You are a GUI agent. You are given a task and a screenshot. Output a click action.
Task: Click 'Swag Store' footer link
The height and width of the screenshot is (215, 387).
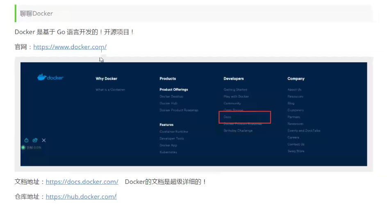296,151
